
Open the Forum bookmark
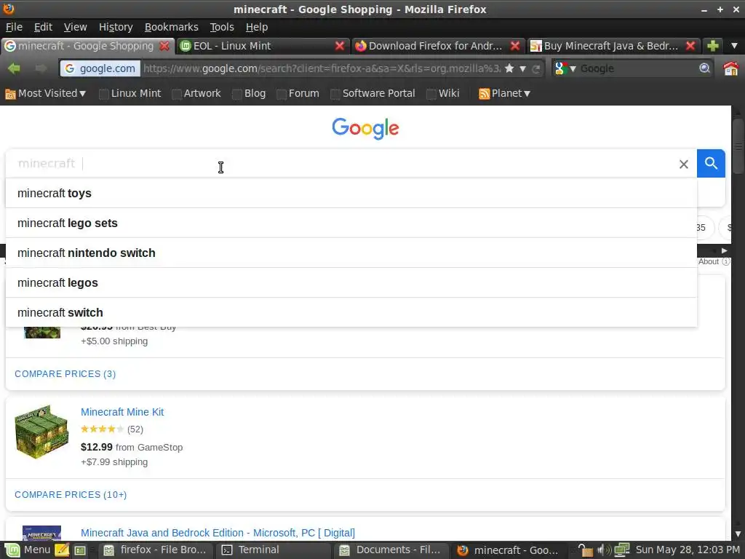[x=298, y=94]
